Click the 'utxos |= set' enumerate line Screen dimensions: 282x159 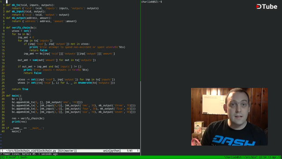tap(67, 83)
